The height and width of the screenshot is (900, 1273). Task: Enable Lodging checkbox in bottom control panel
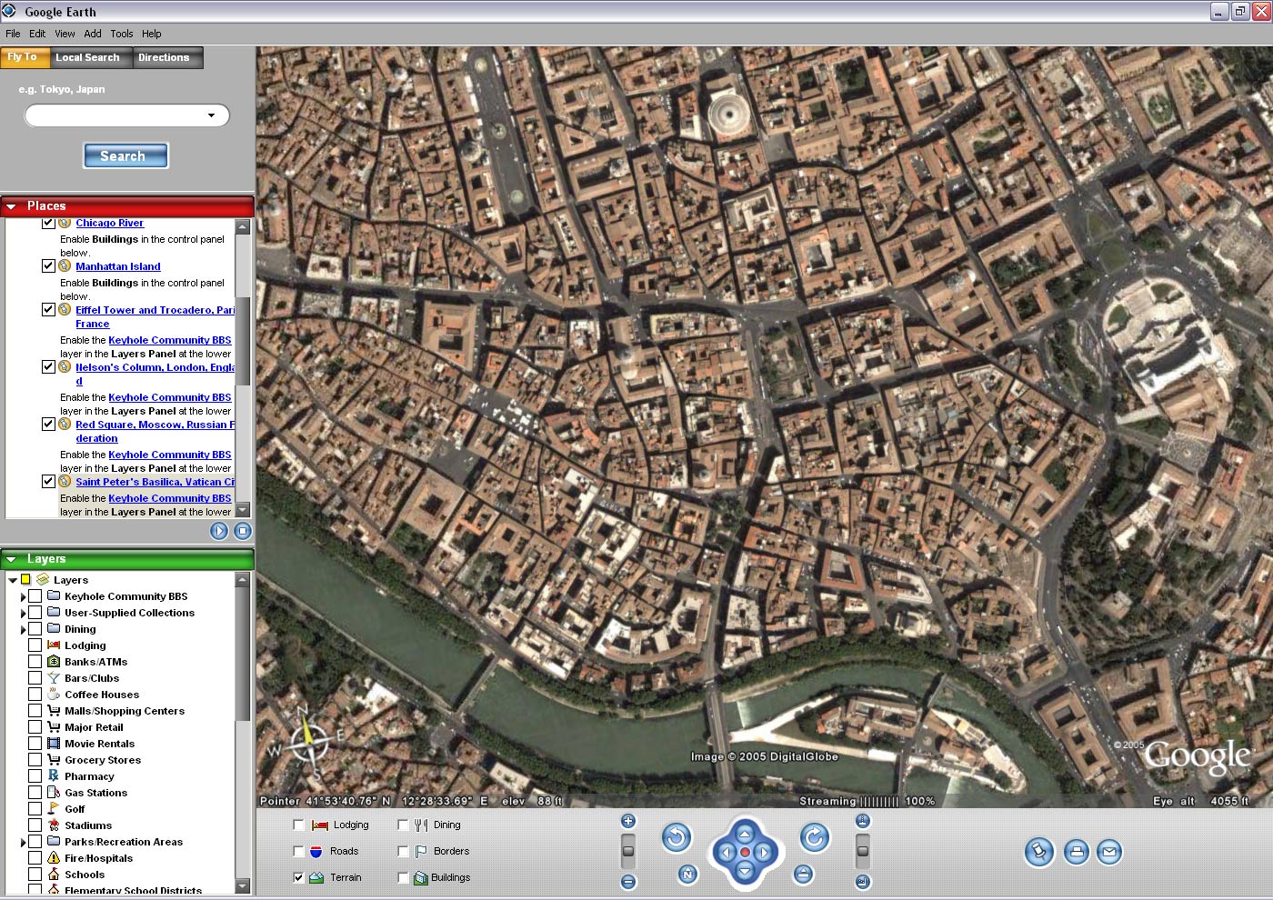(299, 825)
